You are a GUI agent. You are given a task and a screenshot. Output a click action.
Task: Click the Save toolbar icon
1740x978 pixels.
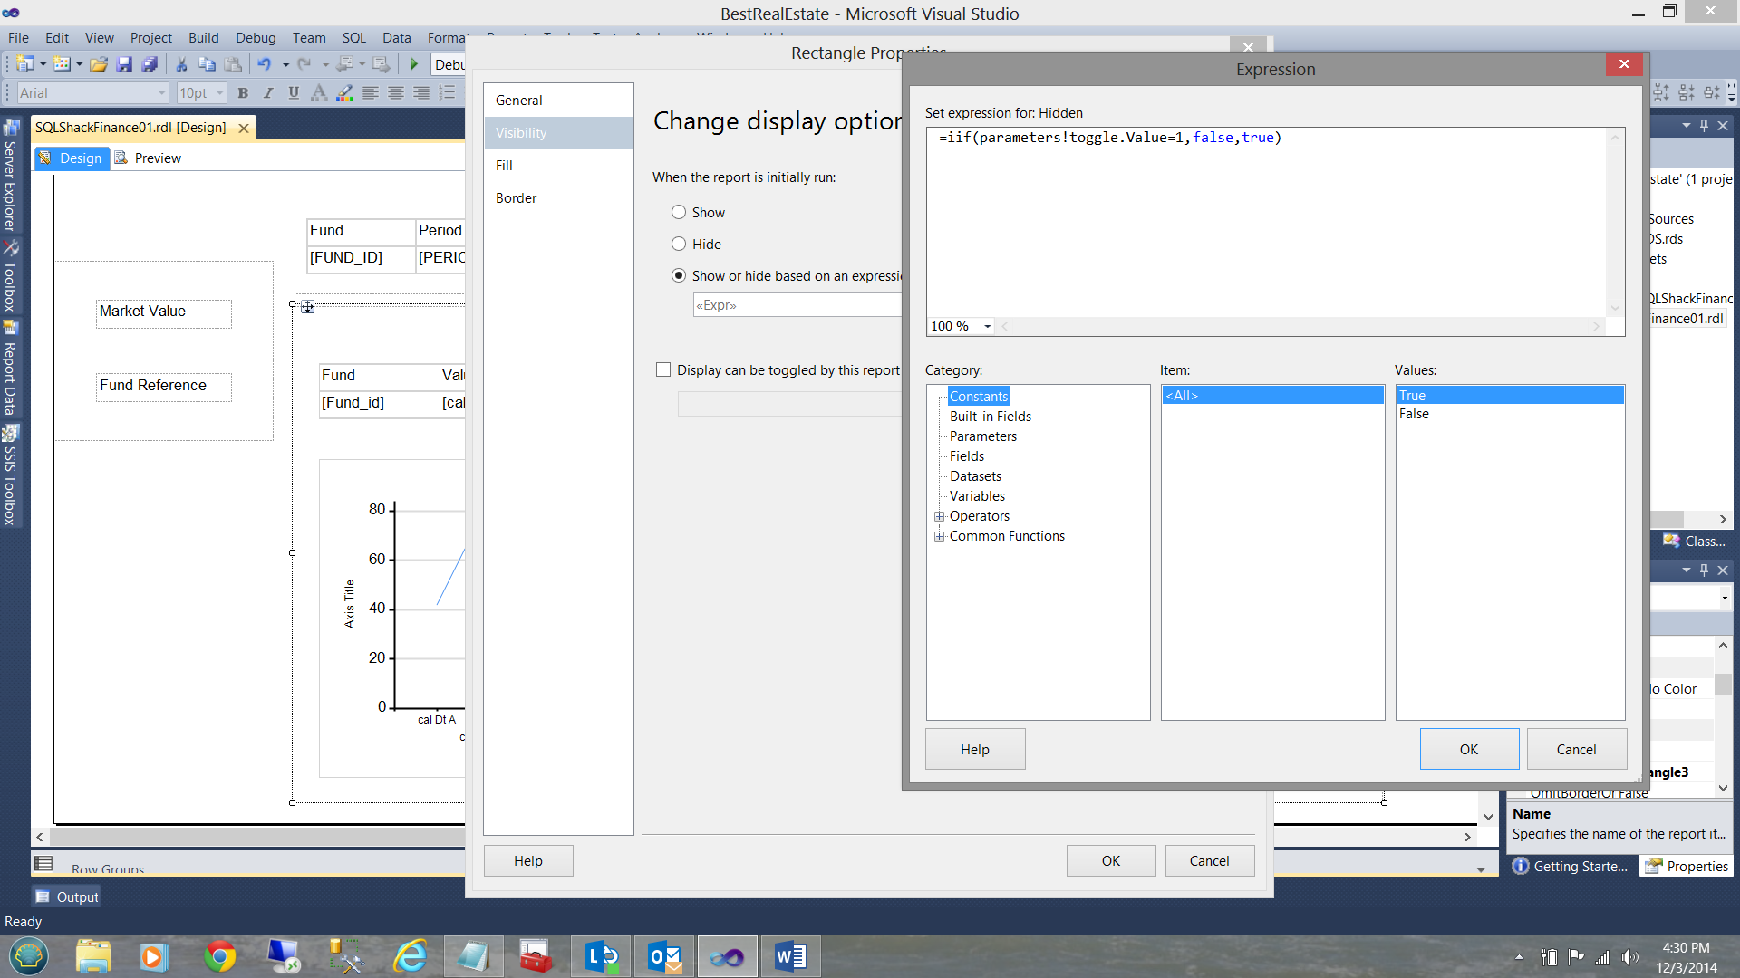(124, 64)
